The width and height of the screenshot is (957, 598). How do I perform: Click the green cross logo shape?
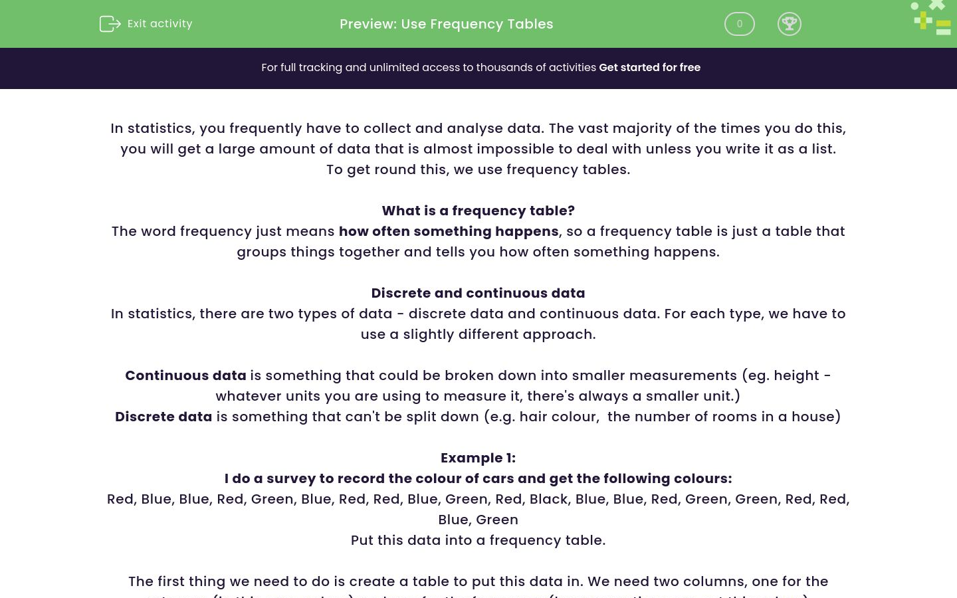(936, 5)
